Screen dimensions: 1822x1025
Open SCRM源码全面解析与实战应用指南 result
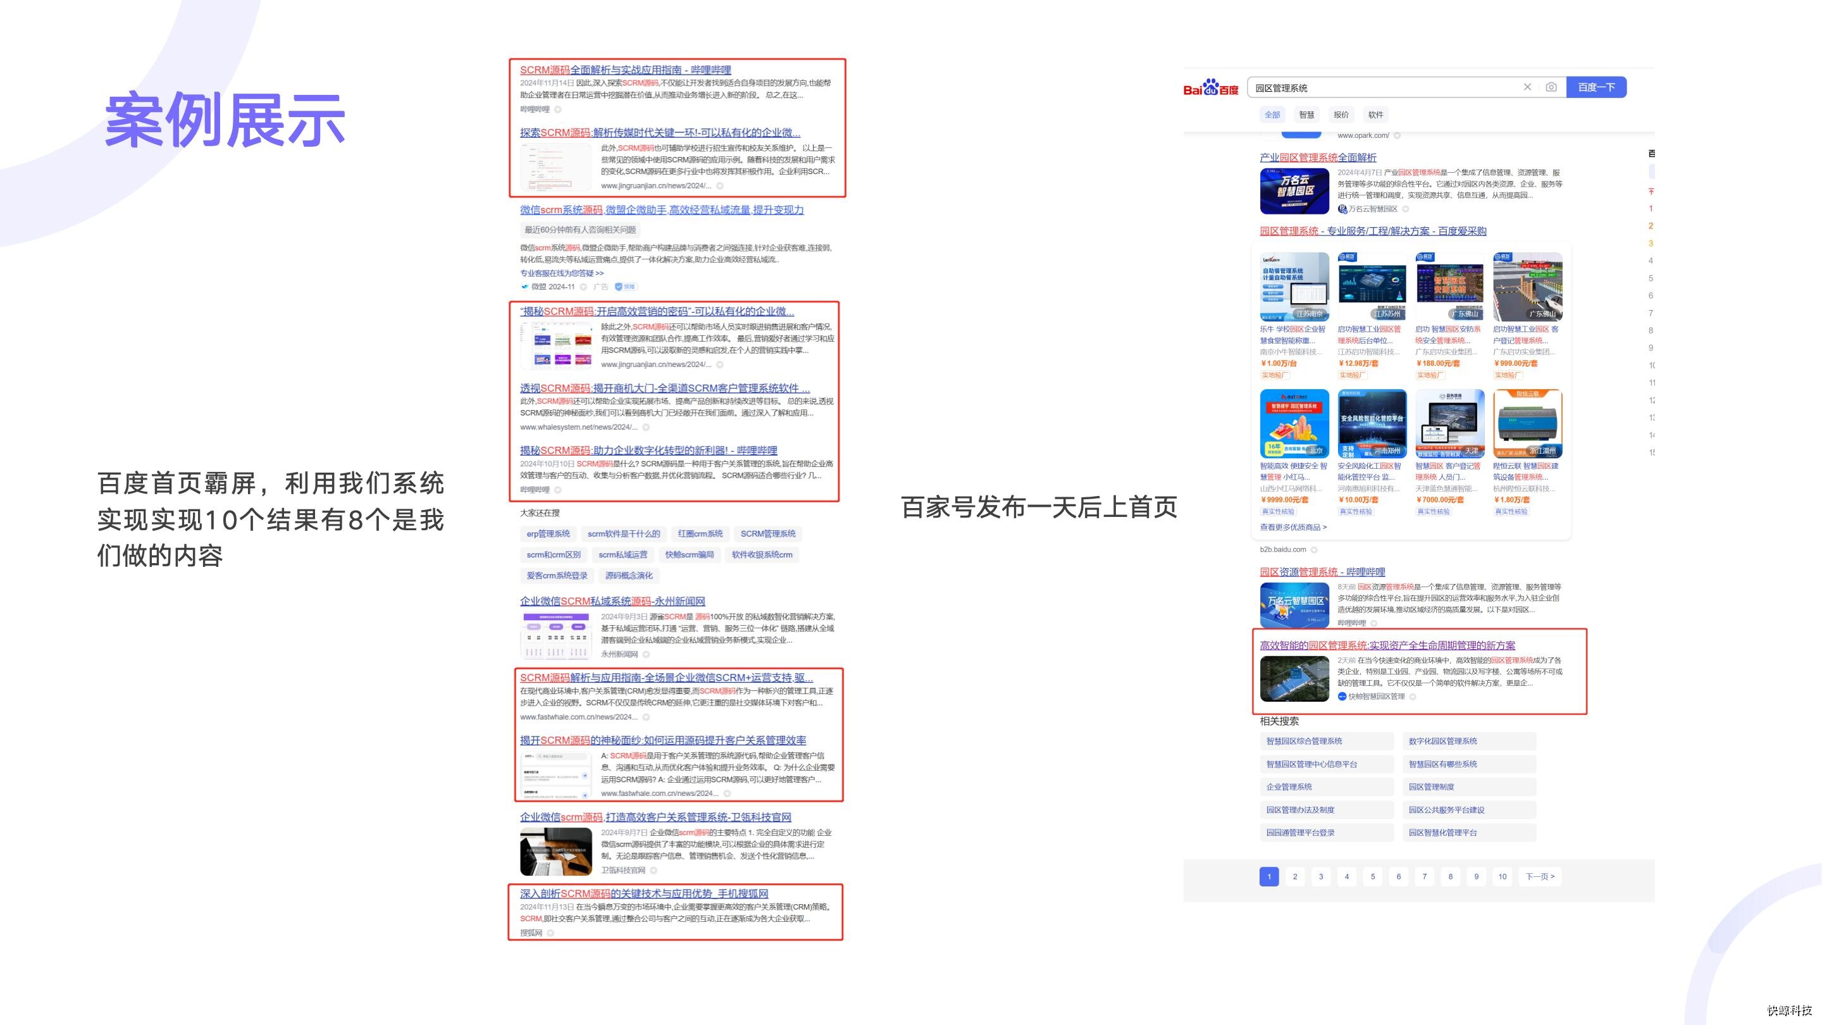coord(625,70)
